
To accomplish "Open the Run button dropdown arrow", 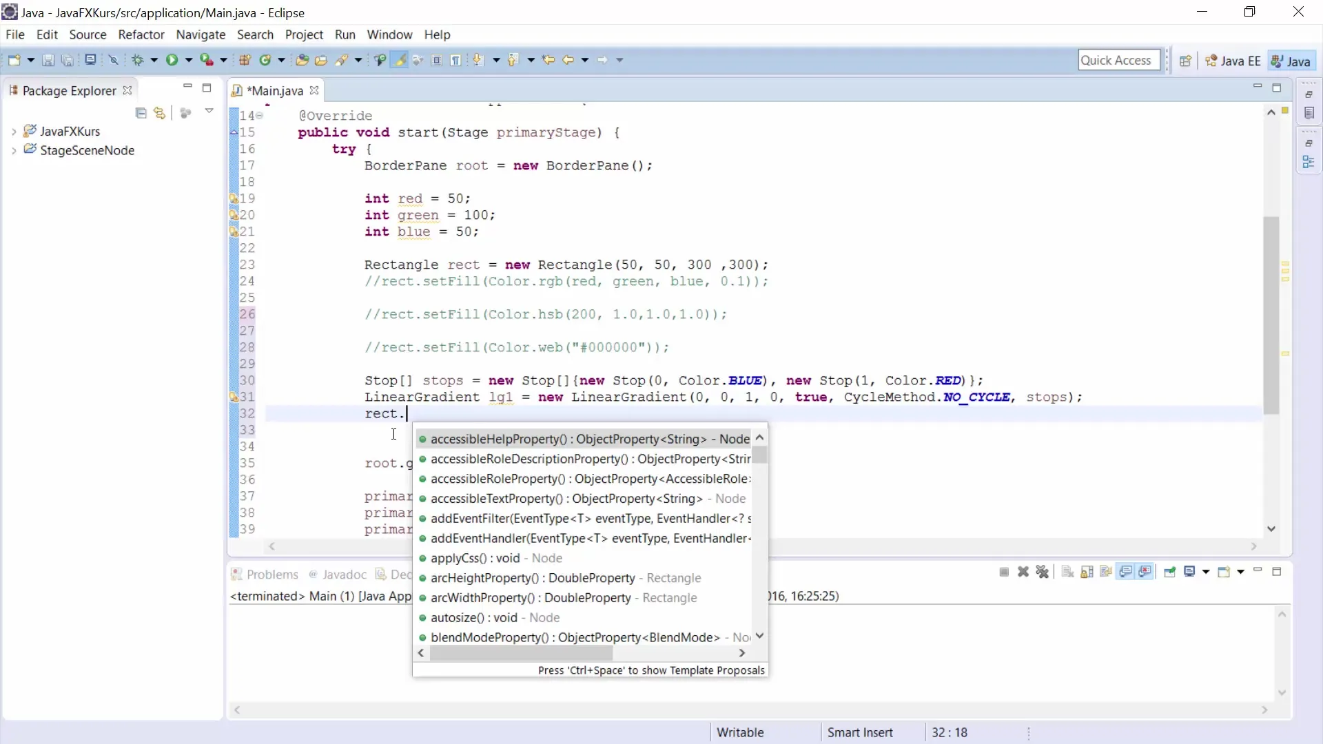I will point(188,60).
